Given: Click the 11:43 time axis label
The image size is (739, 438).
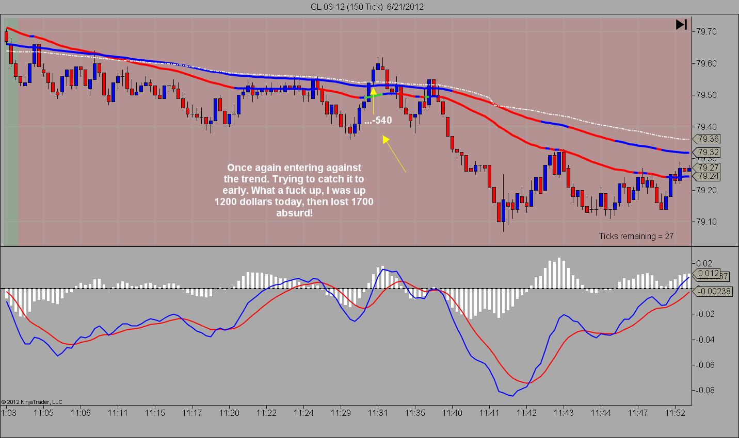Looking at the screenshot, I should [564, 413].
